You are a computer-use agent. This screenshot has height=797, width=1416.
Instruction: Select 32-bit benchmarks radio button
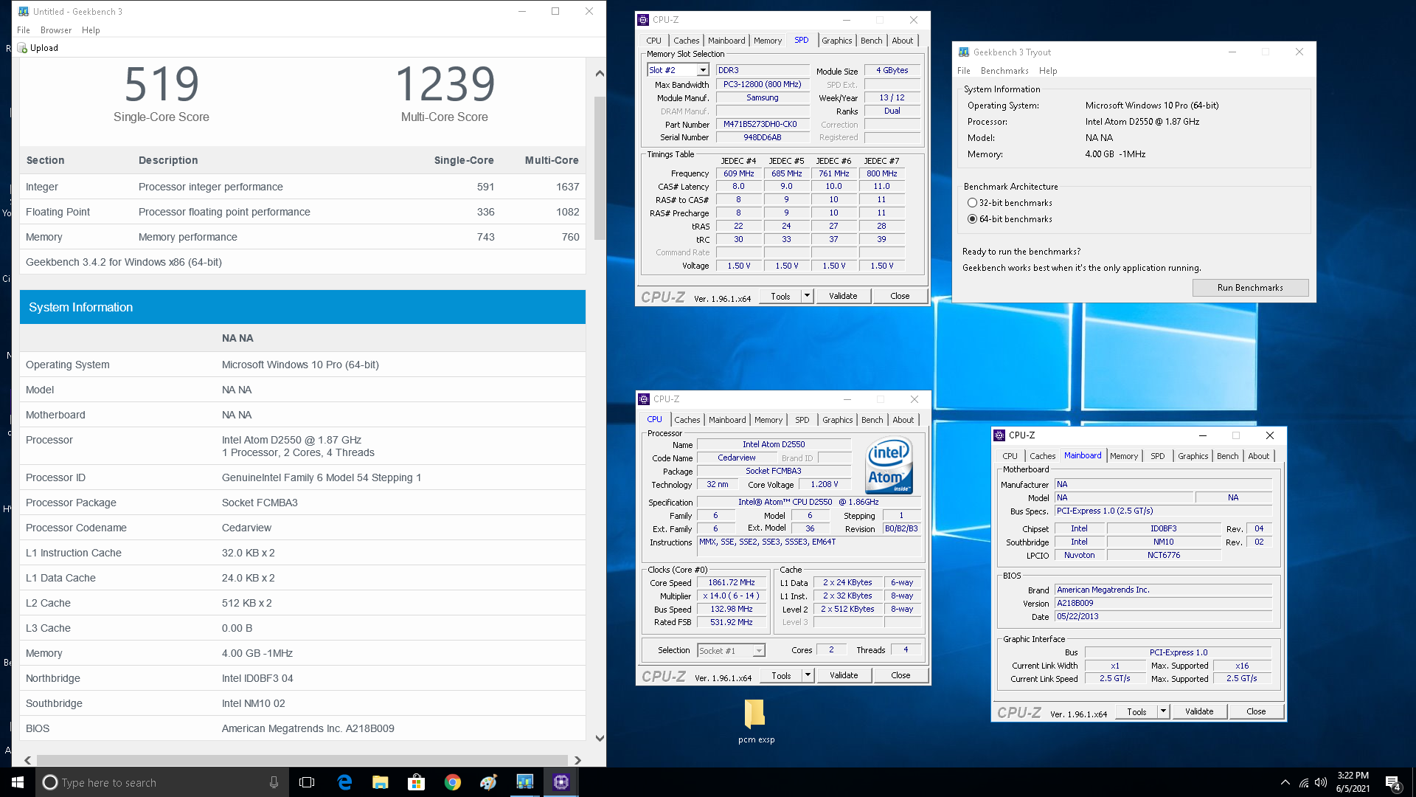click(972, 203)
